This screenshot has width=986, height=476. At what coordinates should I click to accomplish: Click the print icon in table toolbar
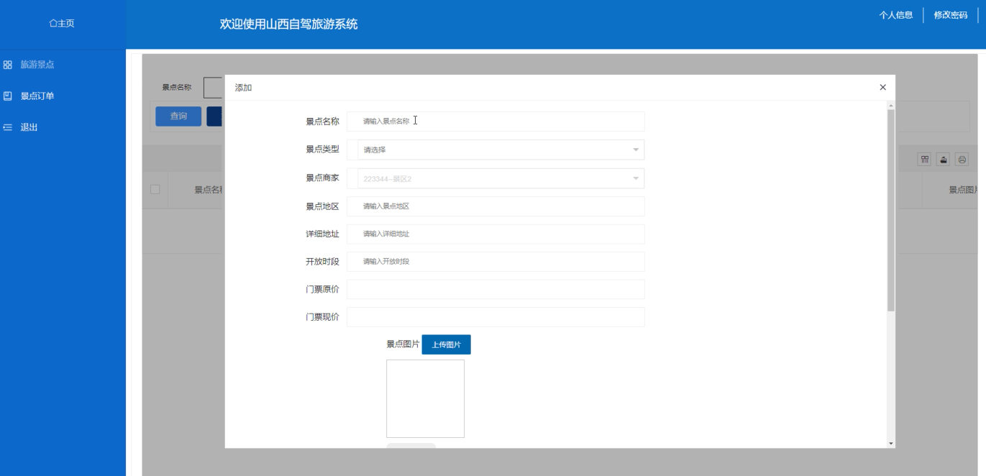(962, 160)
